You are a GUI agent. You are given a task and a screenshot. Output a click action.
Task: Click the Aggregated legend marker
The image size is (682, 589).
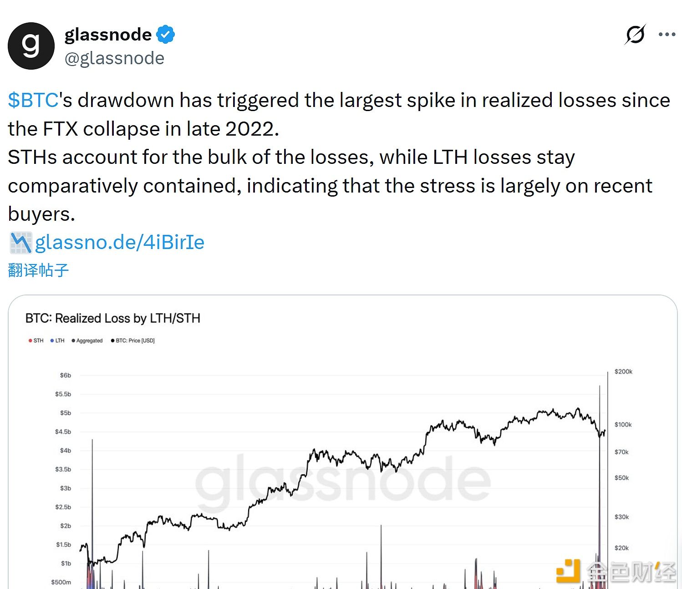point(73,340)
